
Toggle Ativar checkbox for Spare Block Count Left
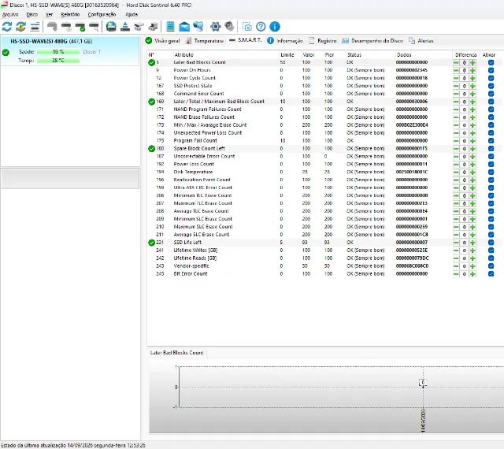(491, 149)
